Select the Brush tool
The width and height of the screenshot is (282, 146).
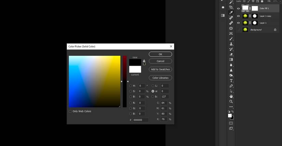[x=231, y=39]
